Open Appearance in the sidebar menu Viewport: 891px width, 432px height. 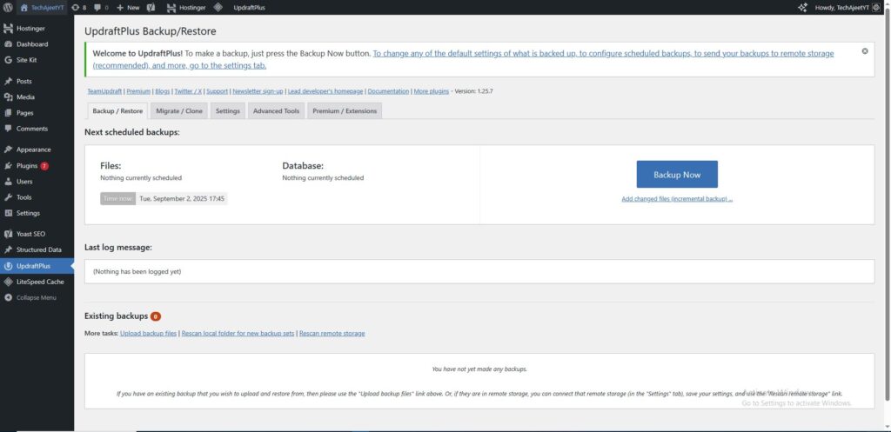33,150
